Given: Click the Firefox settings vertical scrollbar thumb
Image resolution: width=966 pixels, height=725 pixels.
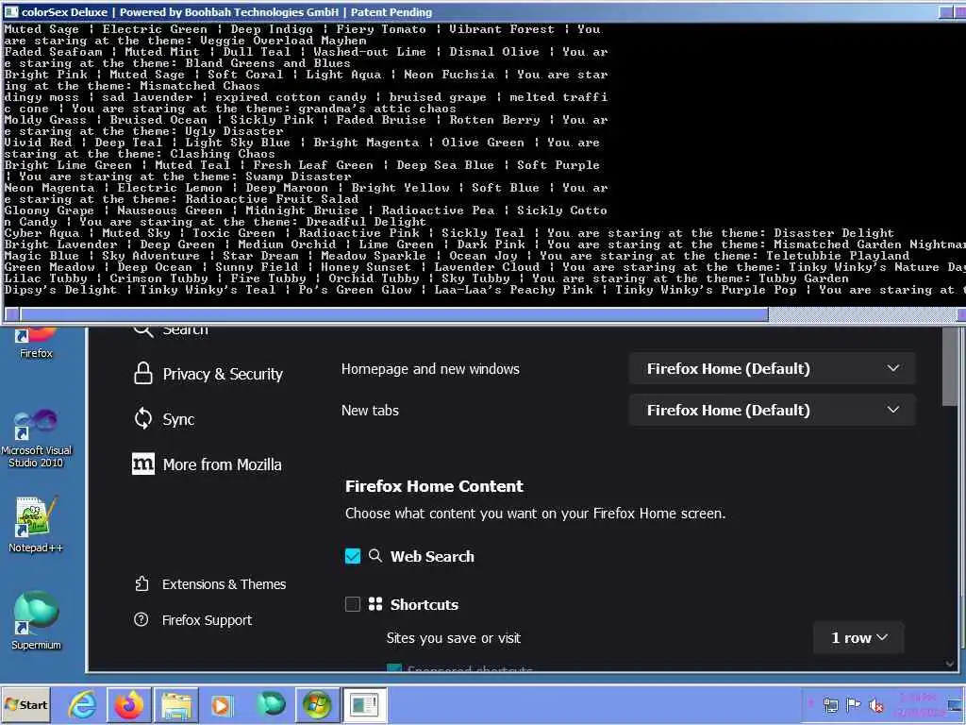Looking at the screenshot, I should (x=951, y=366).
